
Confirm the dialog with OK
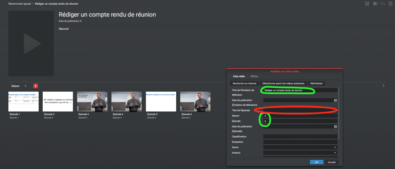(317, 162)
